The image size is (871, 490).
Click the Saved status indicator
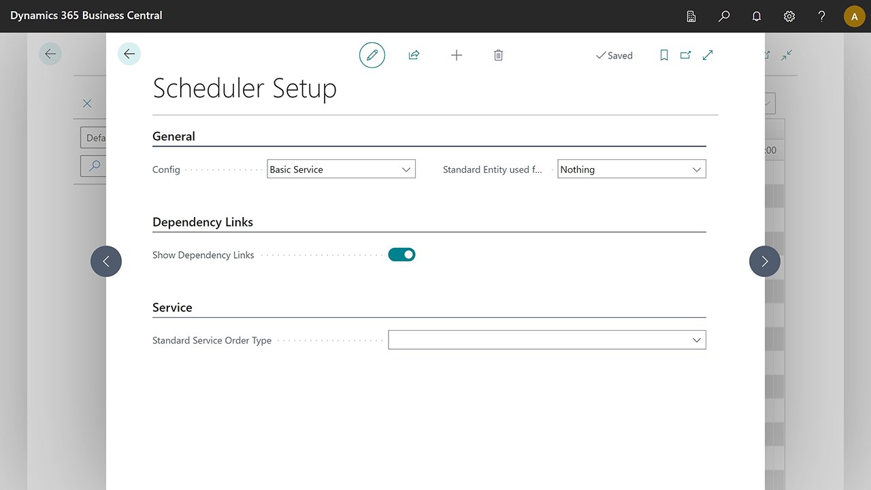pyautogui.click(x=614, y=55)
